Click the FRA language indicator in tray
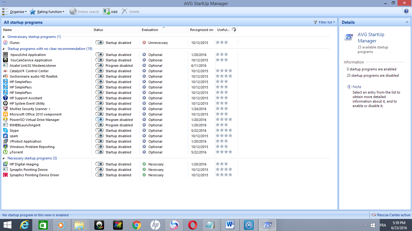The width and height of the screenshot is (412, 231). point(383,225)
